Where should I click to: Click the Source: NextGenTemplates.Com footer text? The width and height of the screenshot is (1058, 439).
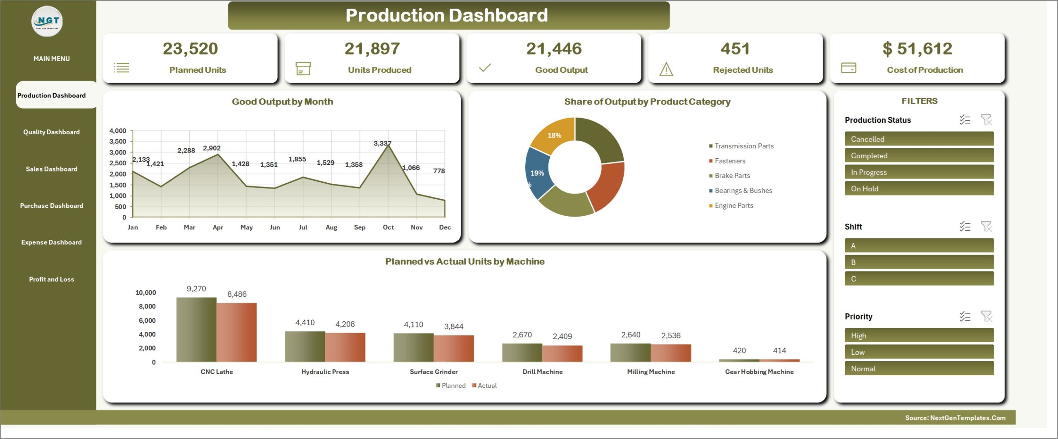[x=955, y=418]
